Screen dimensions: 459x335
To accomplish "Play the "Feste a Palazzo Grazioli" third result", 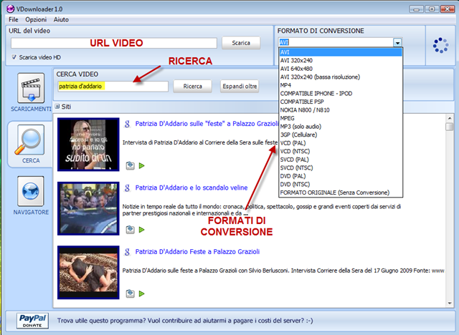I will point(142,293).
